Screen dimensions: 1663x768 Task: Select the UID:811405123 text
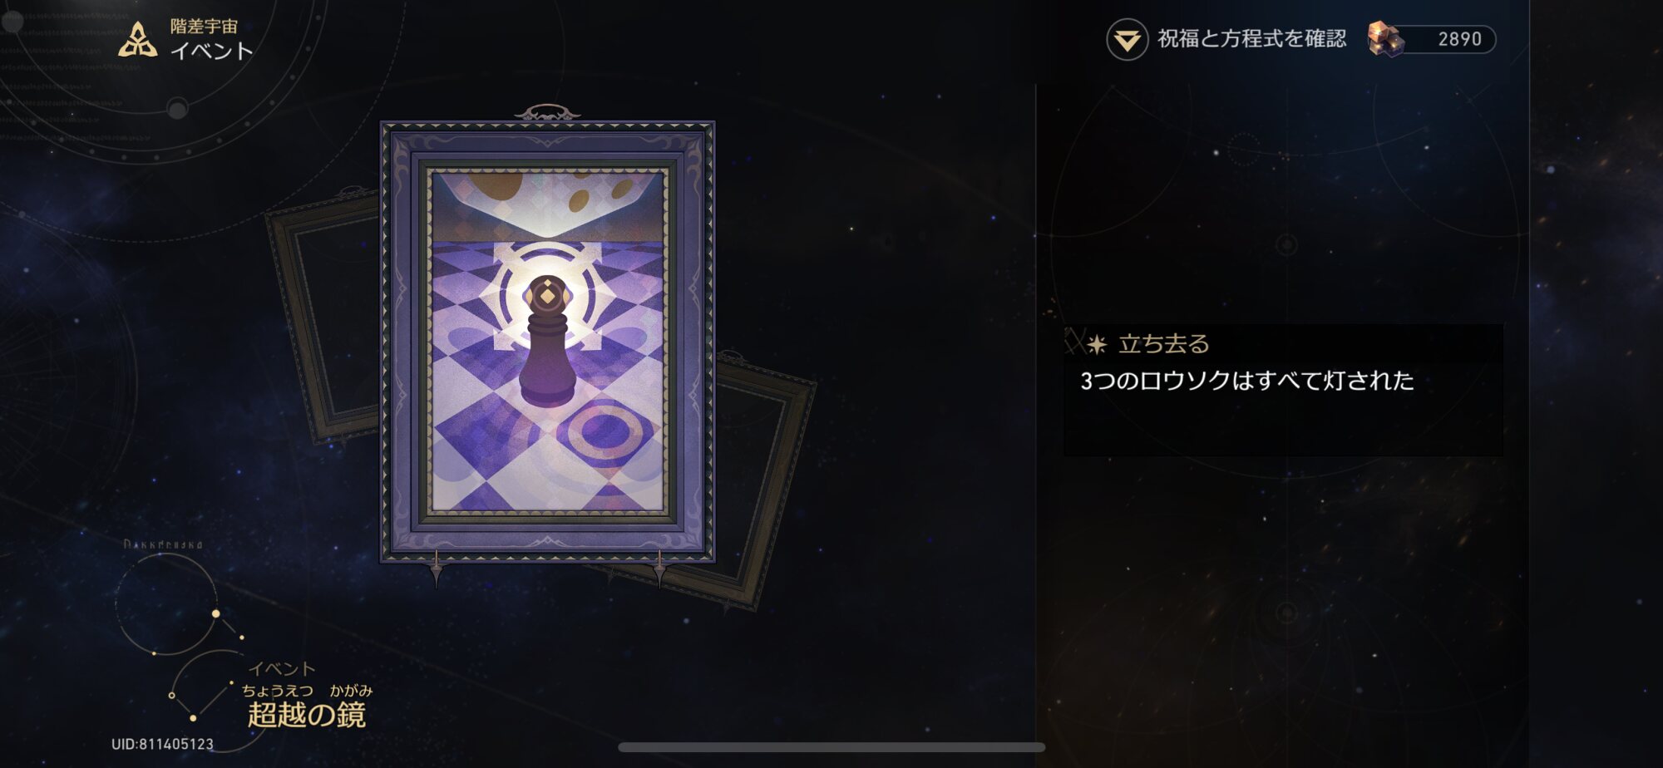tap(162, 744)
